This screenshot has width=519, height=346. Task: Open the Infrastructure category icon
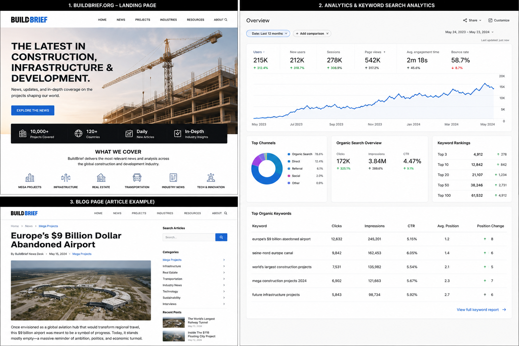(66, 177)
